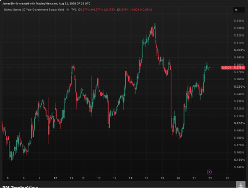The width and height of the screenshot is (248, 188).
Task: Click the 5.200% price axis label
Action: 239,123
